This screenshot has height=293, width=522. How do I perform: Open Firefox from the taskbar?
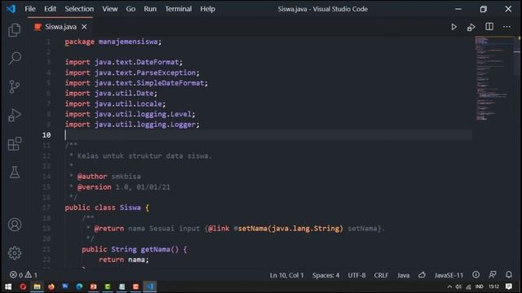[x=51, y=286]
